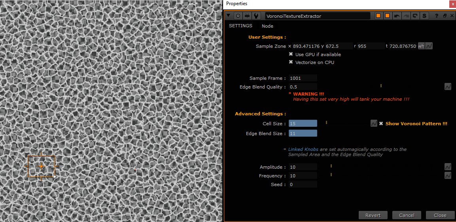Click the wrench icon in node header
456x222 pixels.
(x=256, y=16)
